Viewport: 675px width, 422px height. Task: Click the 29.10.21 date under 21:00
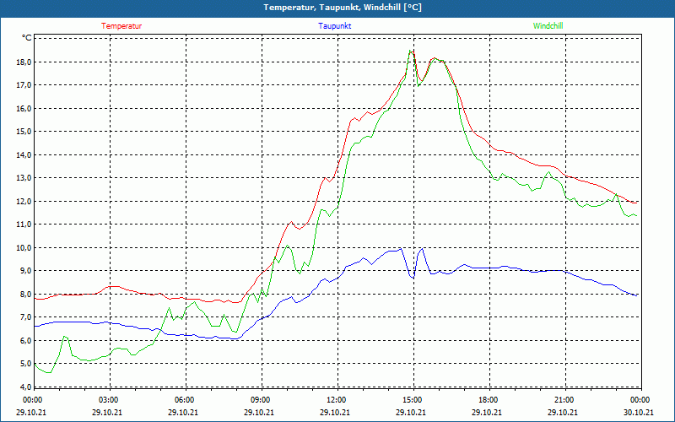click(563, 412)
